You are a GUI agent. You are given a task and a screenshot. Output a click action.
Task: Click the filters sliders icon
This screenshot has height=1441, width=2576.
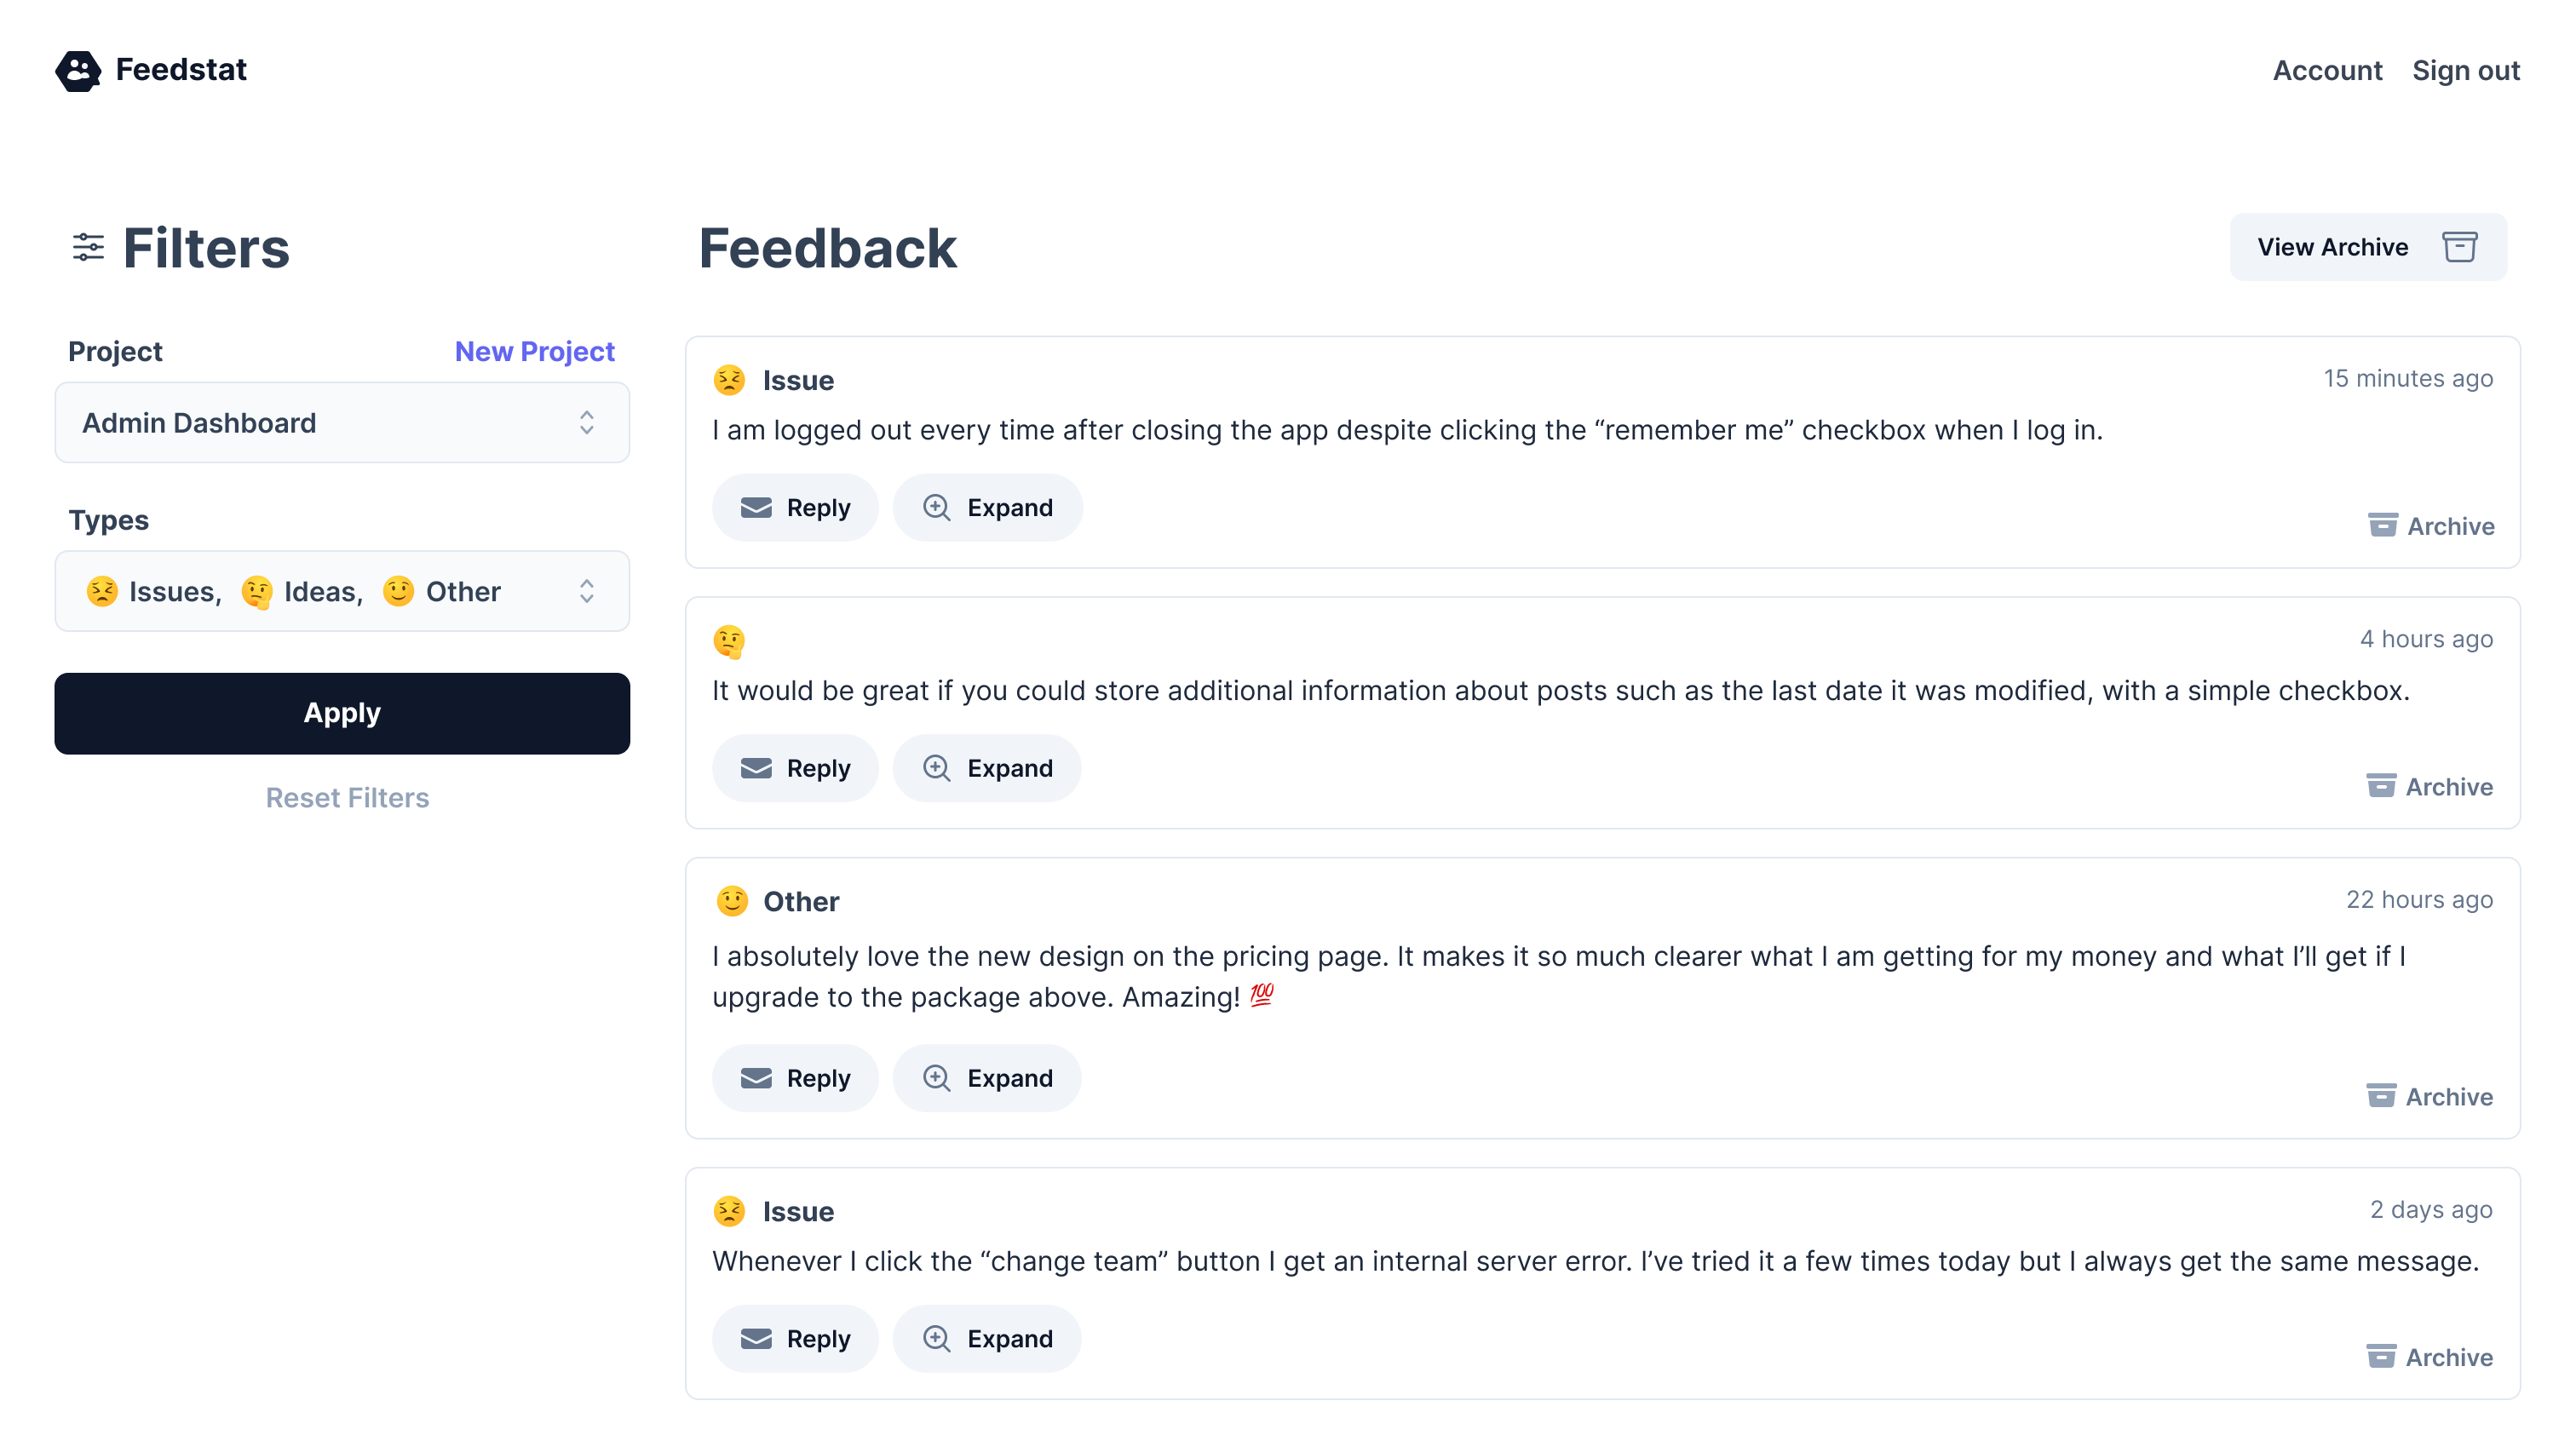[88, 247]
